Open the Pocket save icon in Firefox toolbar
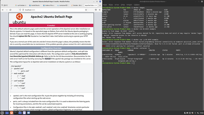204x115 pixels. point(96,10)
